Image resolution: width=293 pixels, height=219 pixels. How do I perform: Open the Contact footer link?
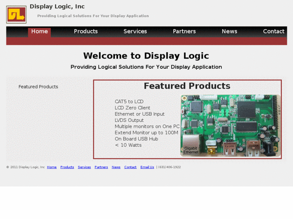click(131, 167)
